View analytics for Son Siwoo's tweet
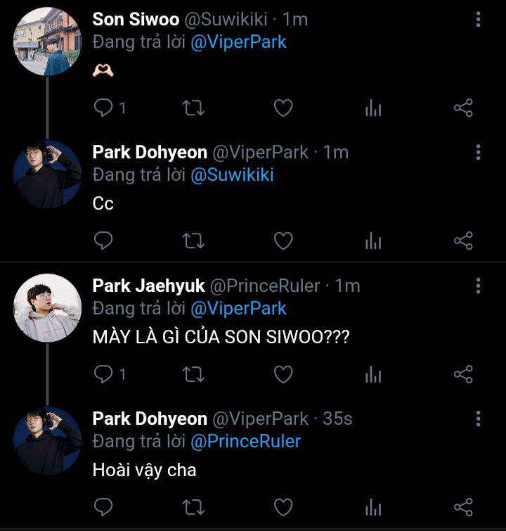506x531 pixels. click(x=373, y=108)
